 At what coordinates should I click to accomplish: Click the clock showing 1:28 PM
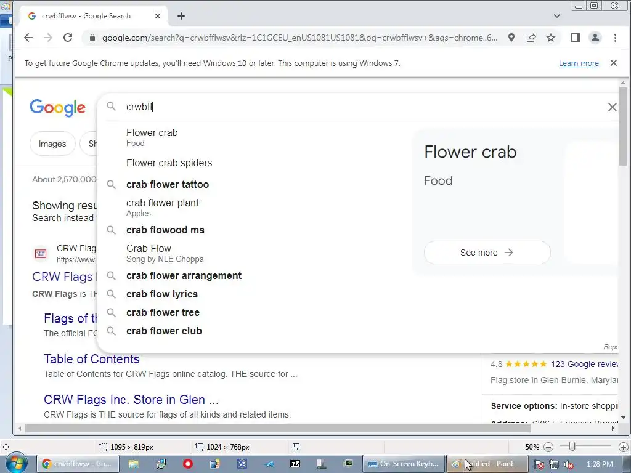tap(600, 464)
